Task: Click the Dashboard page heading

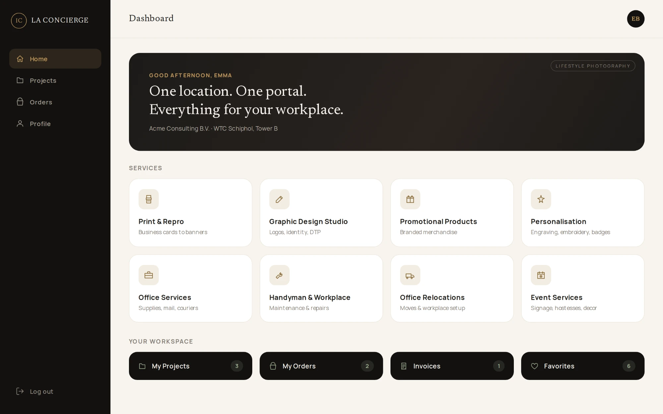Action: tap(151, 18)
